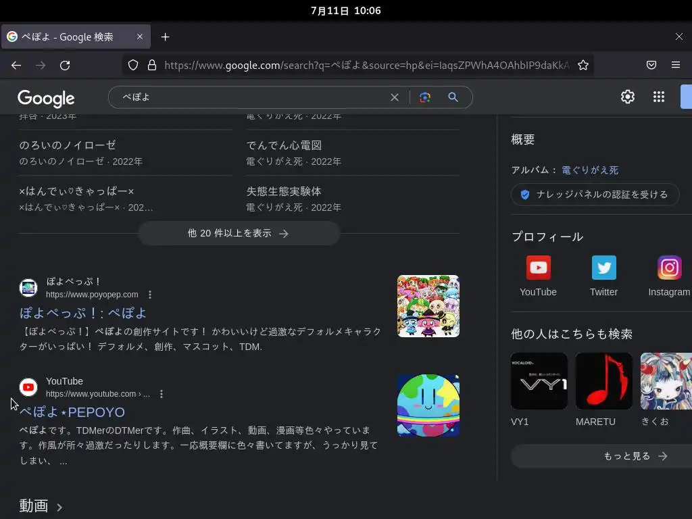Open options menu for youtube.com result
Image resolution: width=692 pixels, height=519 pixels.
[162, 394]
